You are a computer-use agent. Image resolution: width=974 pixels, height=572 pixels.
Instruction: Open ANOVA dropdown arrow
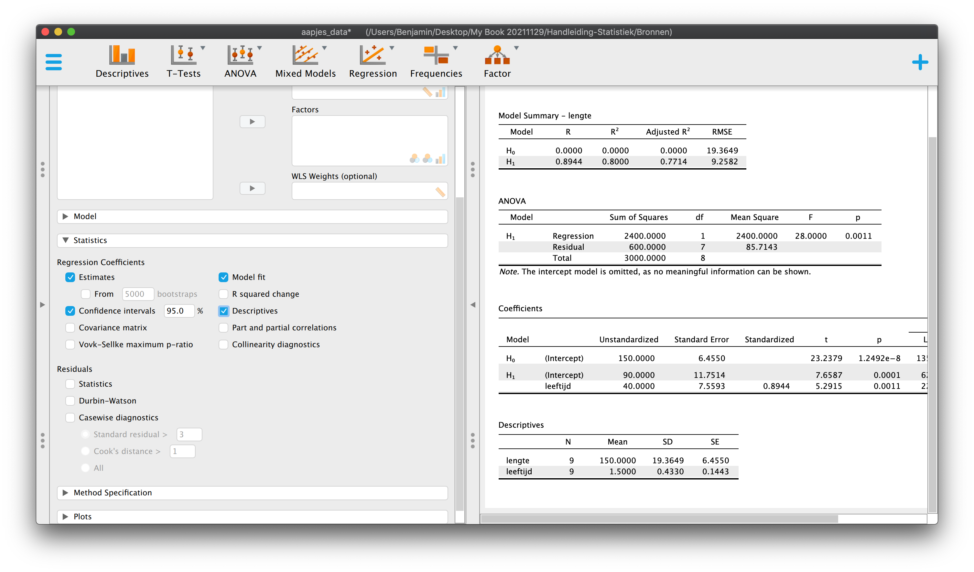tap(260, 48)
